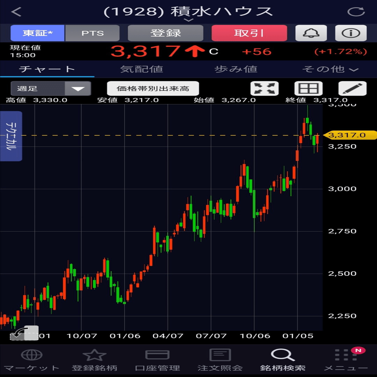Viewport: 377px width, 377px height.
Task: Open 登録銘柄 star tab
Action: click(x=95, y=360)
